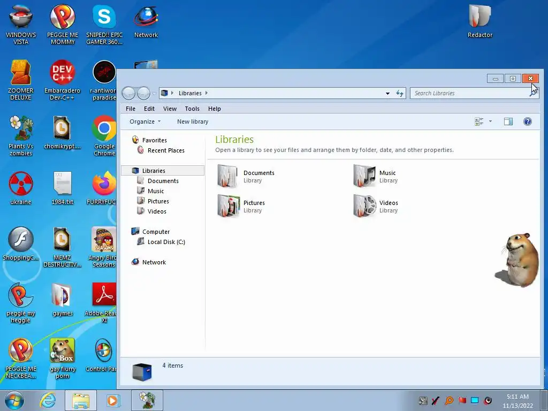Select the Google Chrome desktop icon
This screenshot has height=411, width=548.
point(104,135)
